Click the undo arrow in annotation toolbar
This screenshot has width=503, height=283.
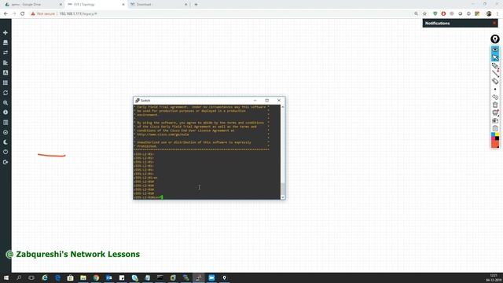pos(495,97)
